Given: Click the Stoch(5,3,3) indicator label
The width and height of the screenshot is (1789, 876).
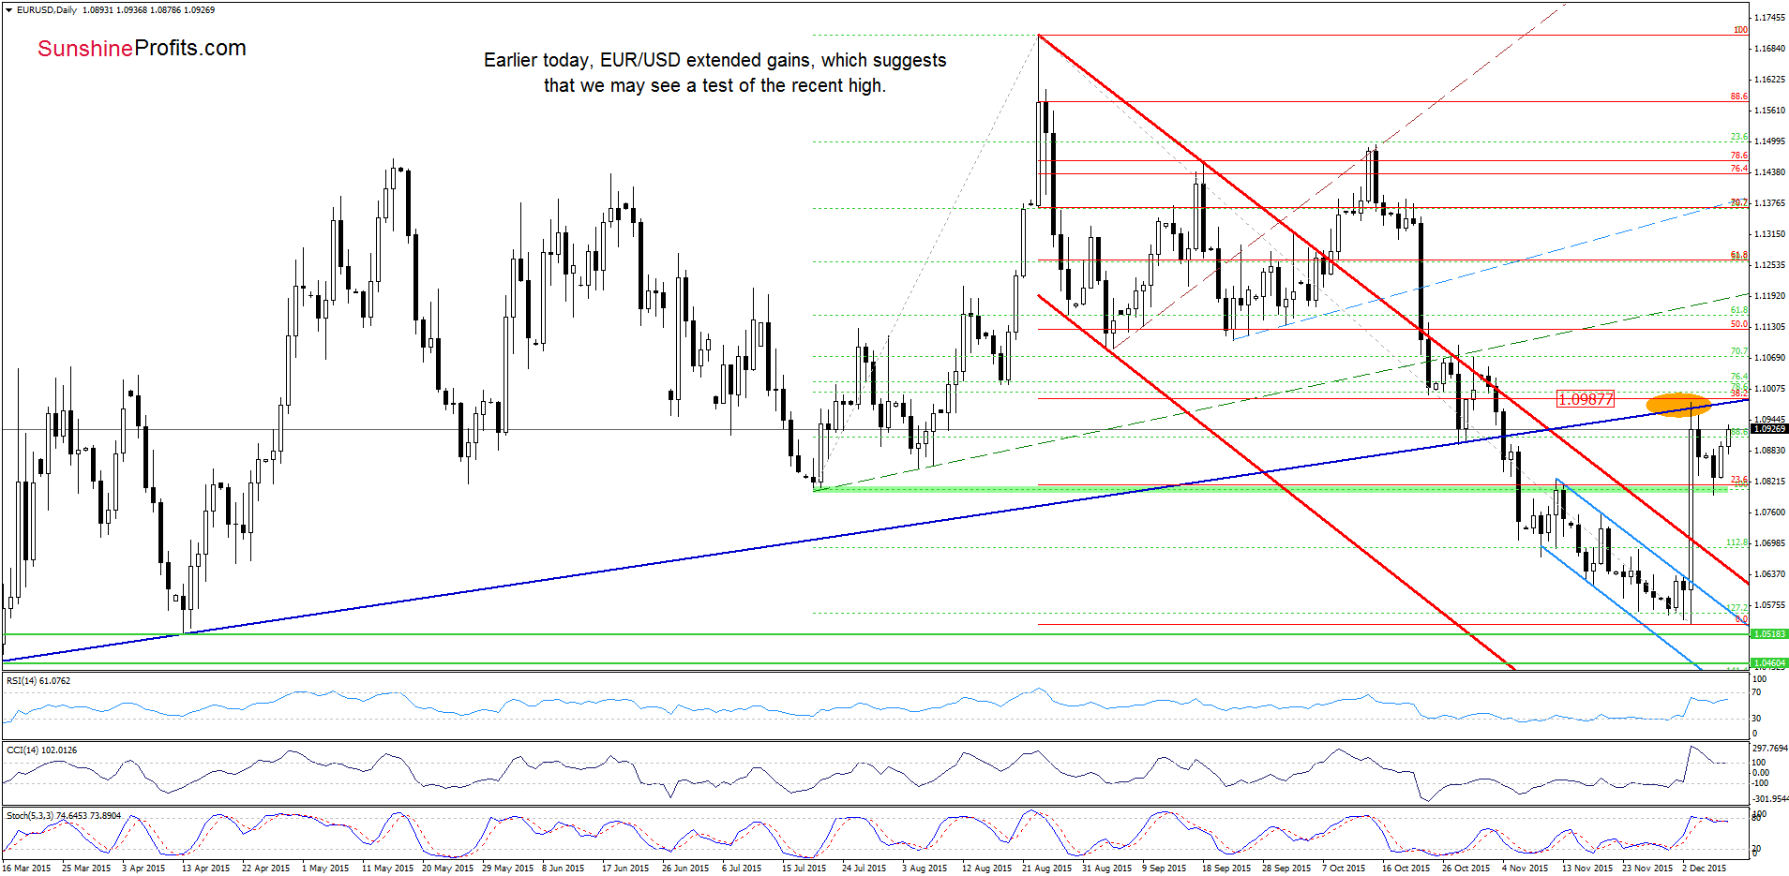Looking at the screenshot, I should [64, 816].
